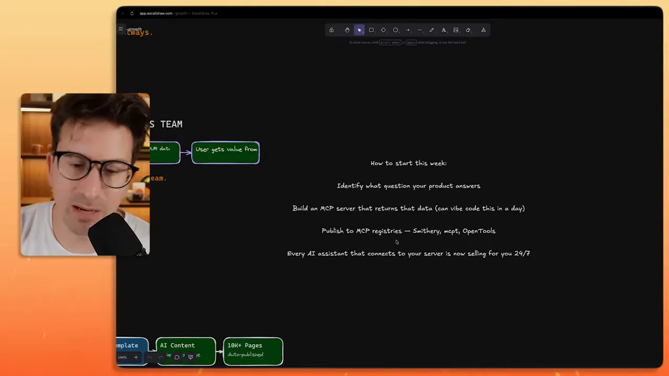
Task: Select the Text tool
Action: tap(444, 30)
